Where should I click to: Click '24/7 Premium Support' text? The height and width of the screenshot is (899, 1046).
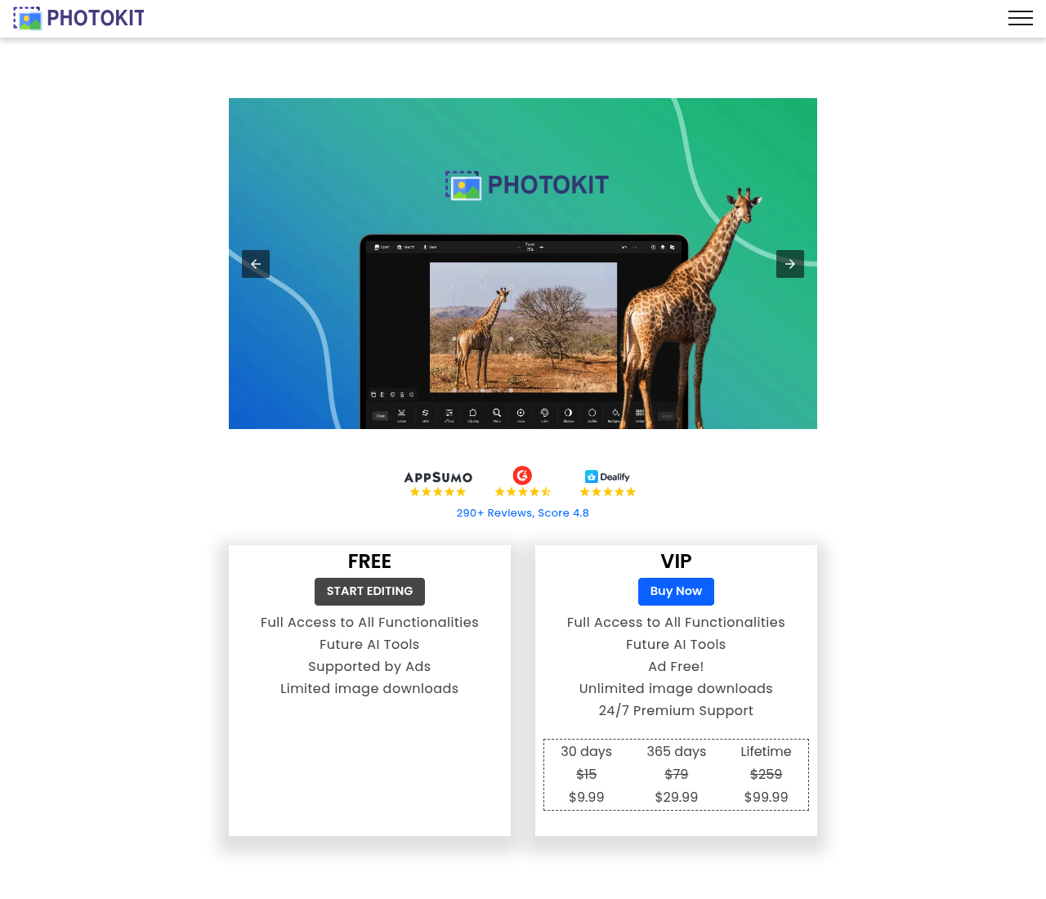coord(676,710)
